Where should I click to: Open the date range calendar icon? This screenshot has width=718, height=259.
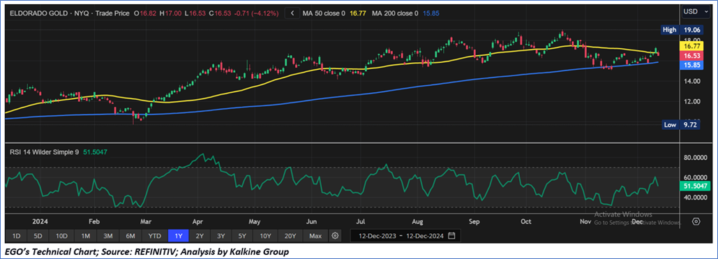tap(451, 236)
